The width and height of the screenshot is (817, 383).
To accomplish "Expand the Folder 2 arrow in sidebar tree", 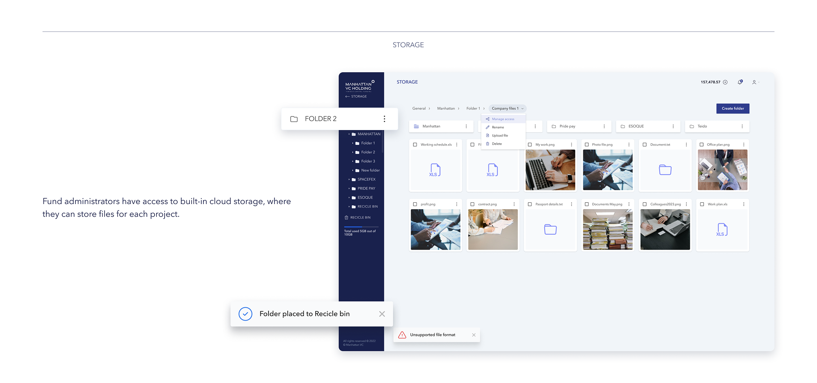I will click(x=353, y=152).
